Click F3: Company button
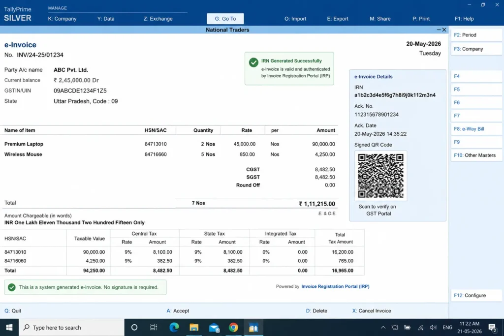The height and width of the screenshot is (336, 504). 476,49
